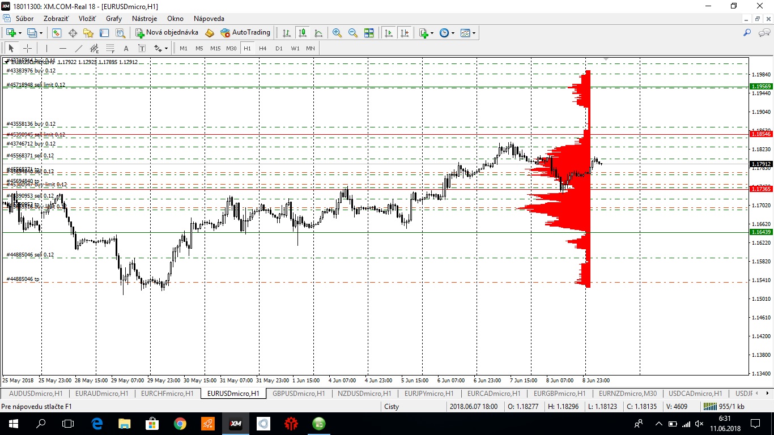Switch to the GBPUSDmicro,H1 chart tab
Image resolution: width=774 pixels, height=435 pixels.
click(299, 393)
